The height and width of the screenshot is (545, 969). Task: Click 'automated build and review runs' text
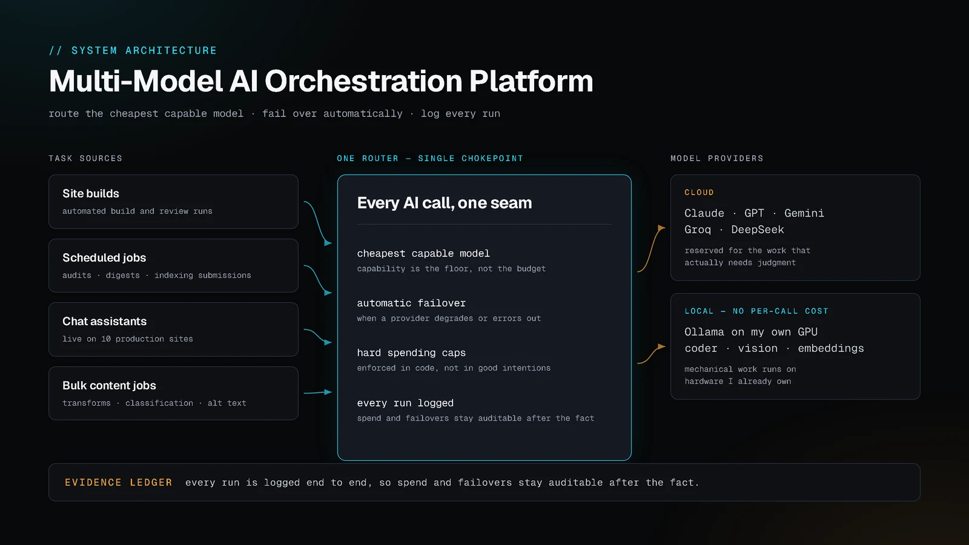(x=137, y=211)
